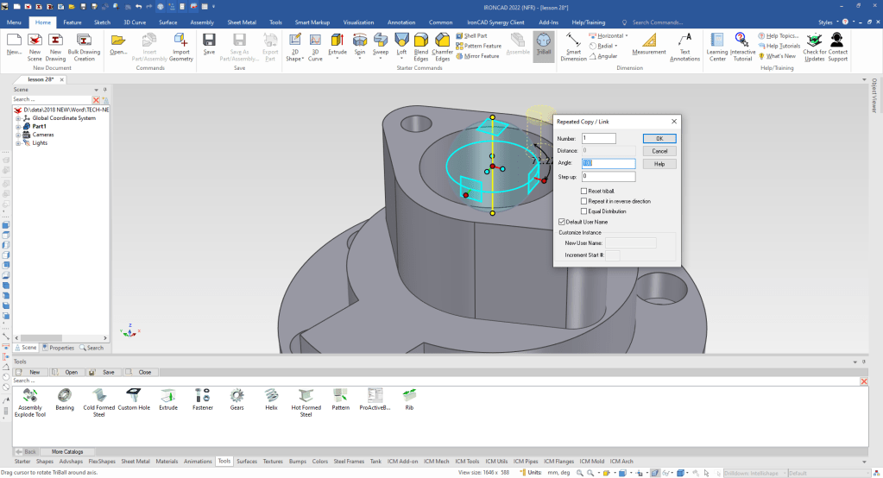The image size is (883, 478).
Task: Open the Styles dropdown
Action: click(x=829, y=21)
